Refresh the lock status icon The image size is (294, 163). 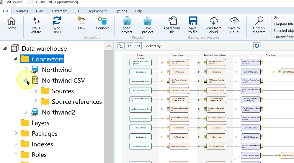[x=257, y=46]
